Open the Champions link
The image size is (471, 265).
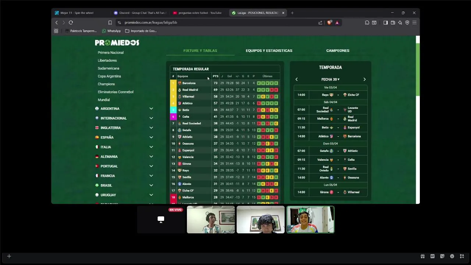point(106,84)
